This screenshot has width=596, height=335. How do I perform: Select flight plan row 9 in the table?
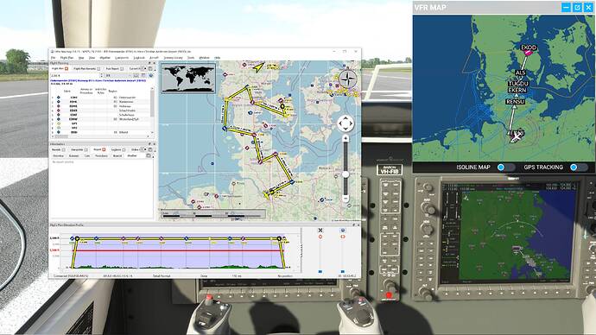click(101, 132)
